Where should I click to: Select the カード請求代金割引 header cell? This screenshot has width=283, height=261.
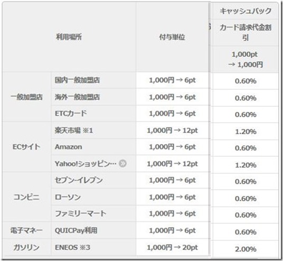click(x=246, y=33)
